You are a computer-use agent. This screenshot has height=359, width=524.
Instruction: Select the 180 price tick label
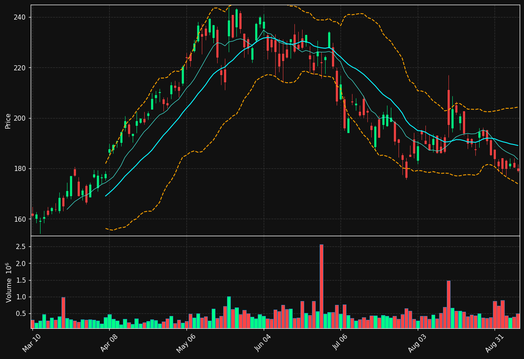[x=20, y=169]
